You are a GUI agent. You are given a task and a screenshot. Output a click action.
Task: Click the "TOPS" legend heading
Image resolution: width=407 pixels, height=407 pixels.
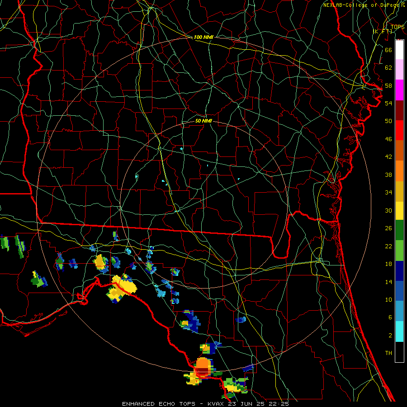coord(398,27)
